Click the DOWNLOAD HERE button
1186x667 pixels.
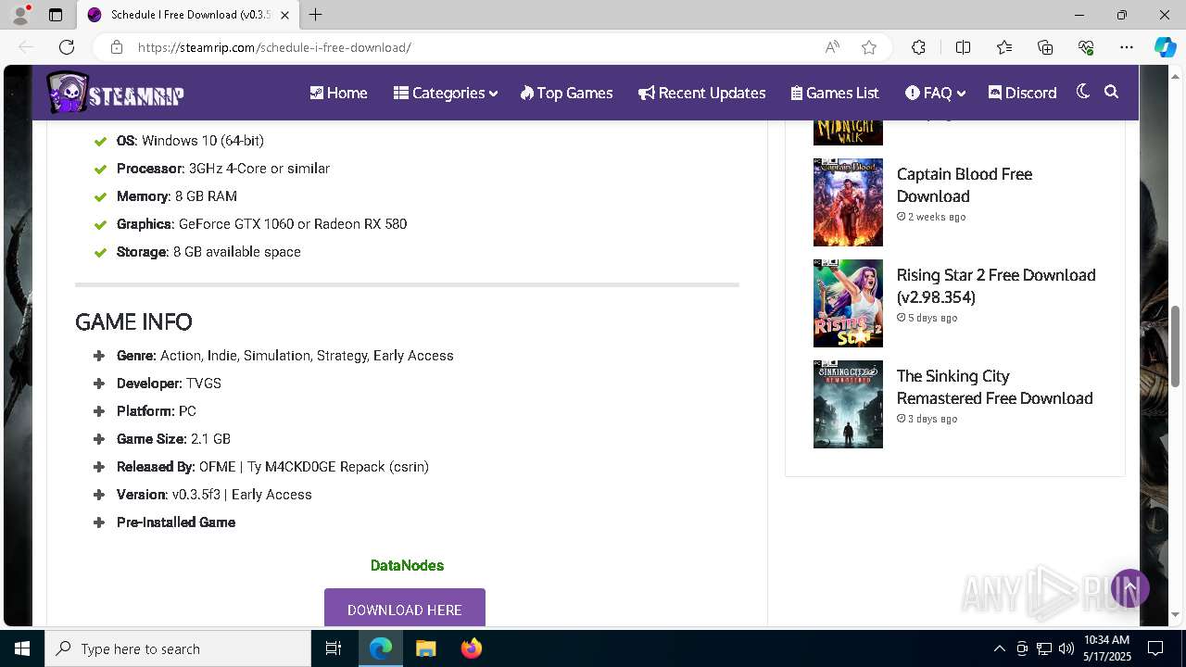(x=405, y=608)
